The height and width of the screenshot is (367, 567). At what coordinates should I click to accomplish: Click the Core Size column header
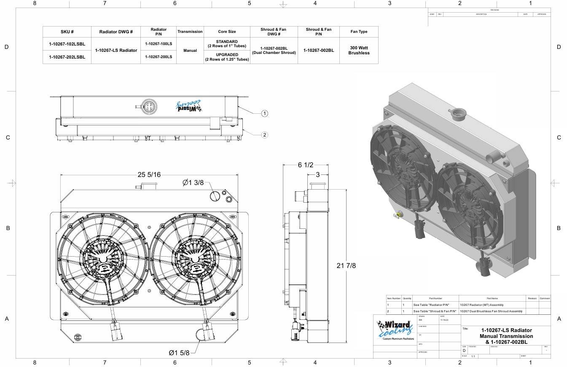pos(227,32)
